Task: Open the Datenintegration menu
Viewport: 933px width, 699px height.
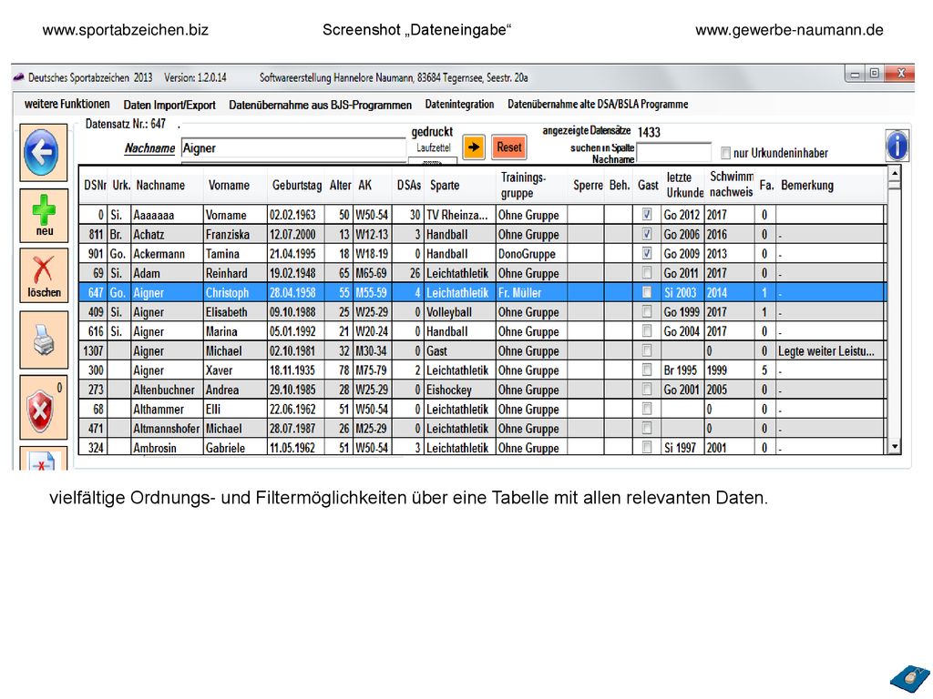Action: tap(459, 104)
